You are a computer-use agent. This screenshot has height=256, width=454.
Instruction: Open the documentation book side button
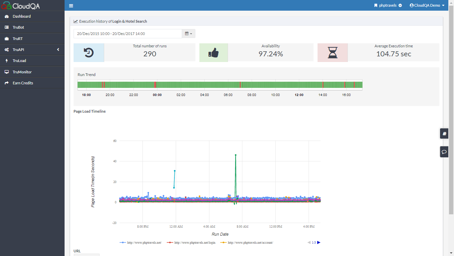pos(444,134)
